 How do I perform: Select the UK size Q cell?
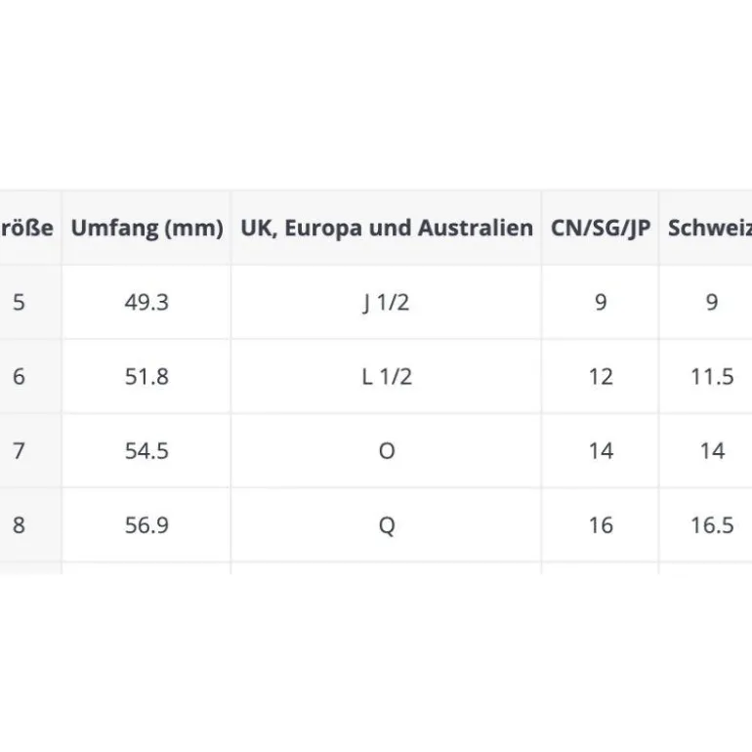tap(387, 526)
